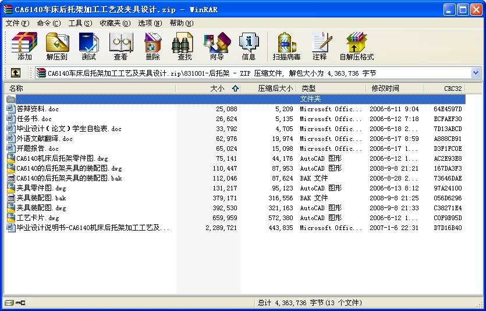Click the BAK file icon of 夹具装配图.bak
The width and height of the screenshot is (486, 311).
(11, 198)
